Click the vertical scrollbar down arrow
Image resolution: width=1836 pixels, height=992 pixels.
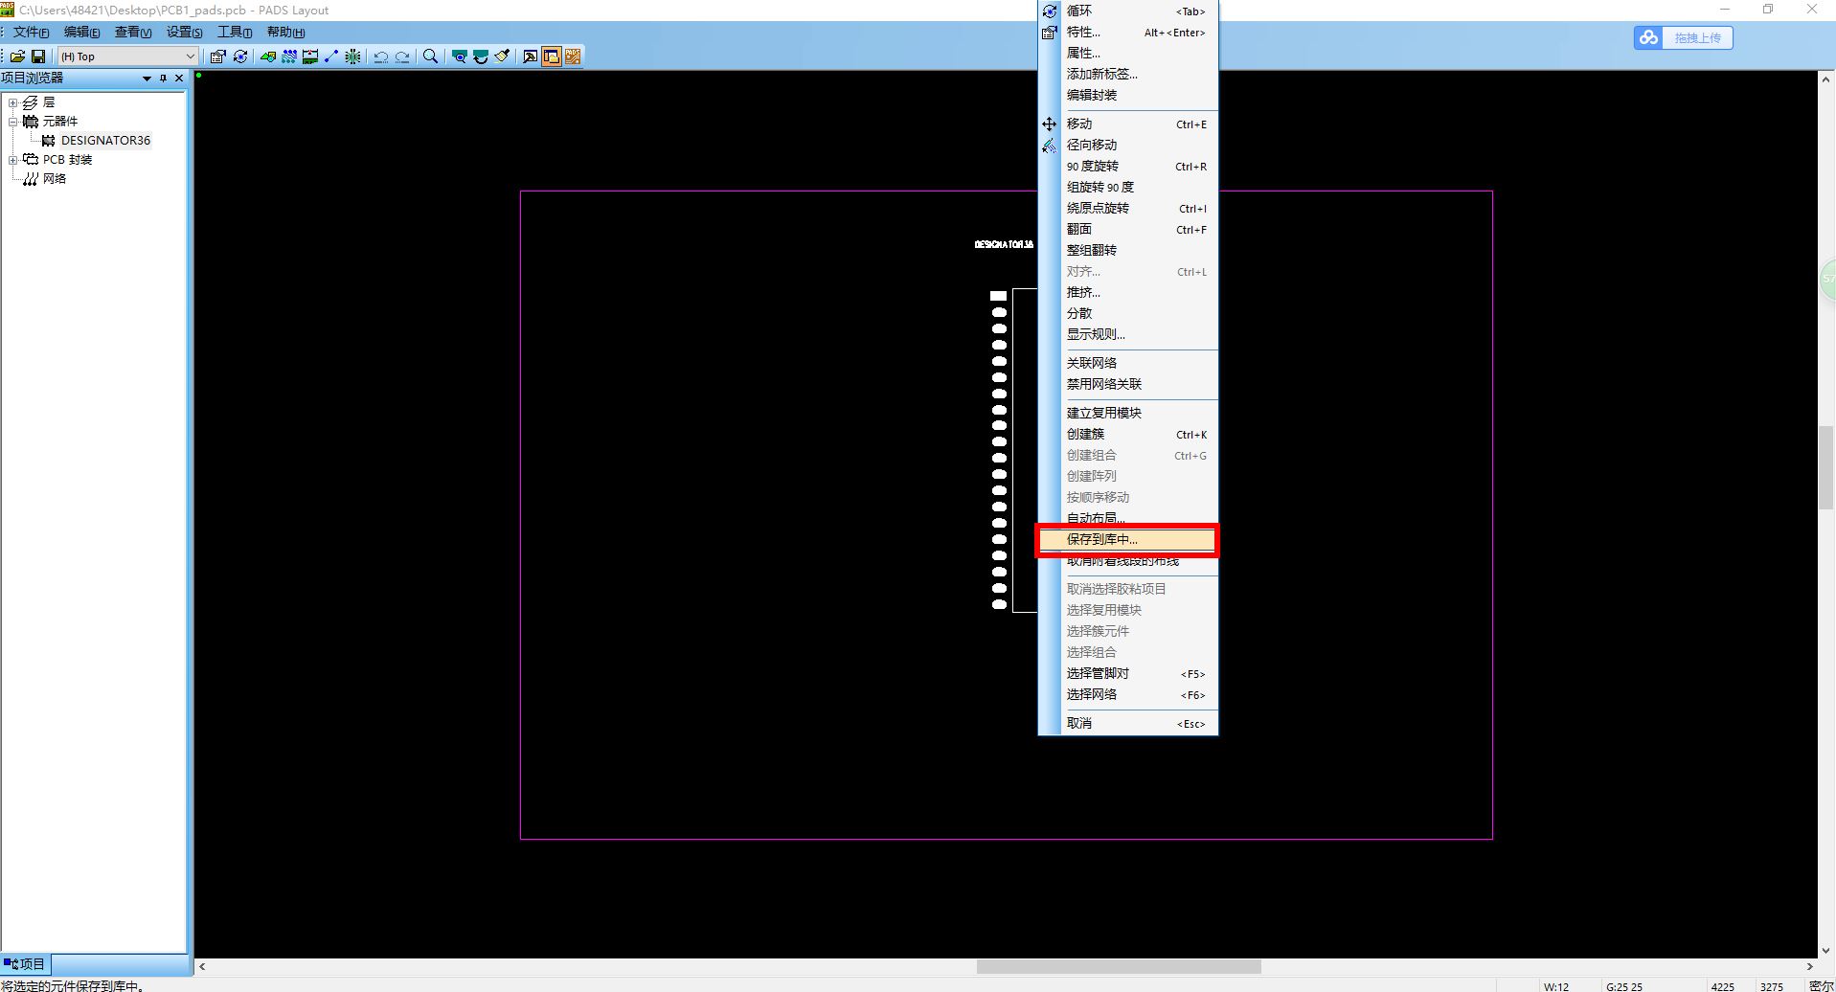(1826, 951)
